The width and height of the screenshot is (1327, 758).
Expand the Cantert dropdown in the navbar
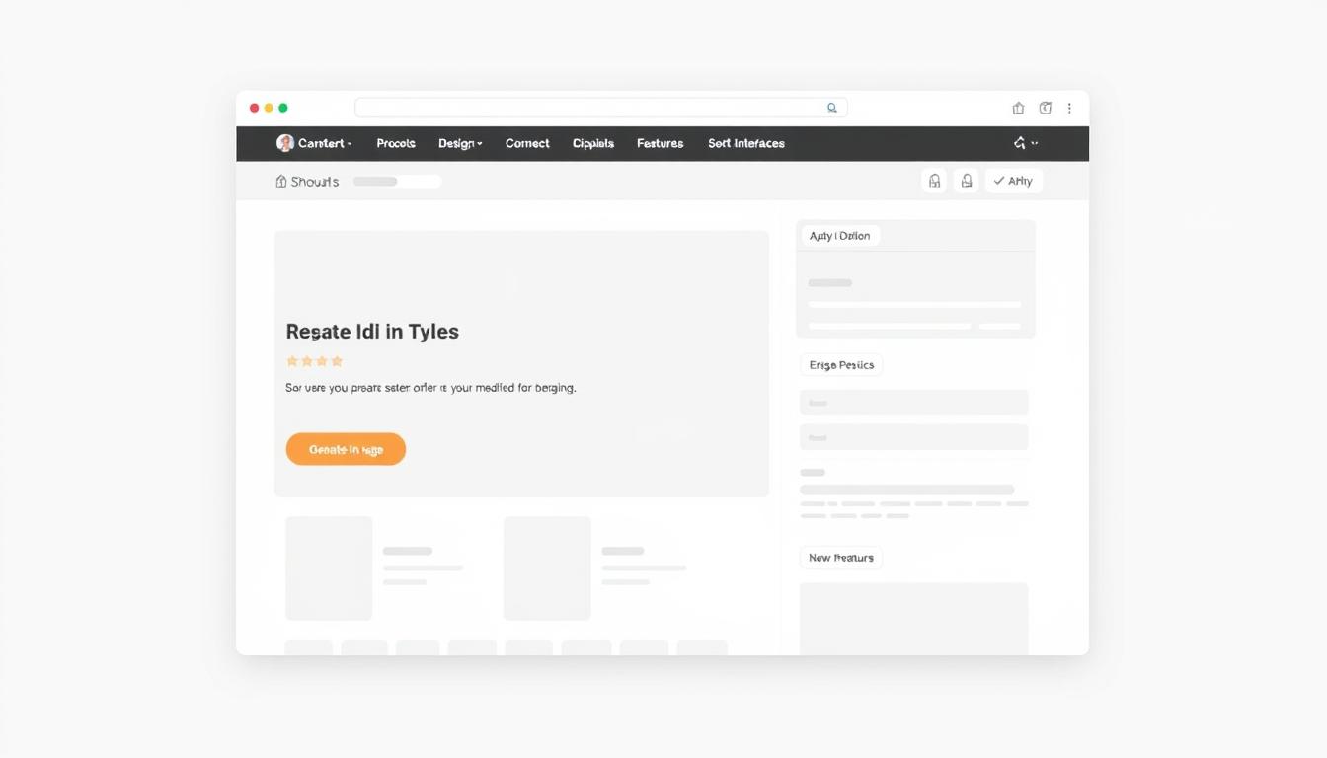pyautogui.click(x=324, y=144)
